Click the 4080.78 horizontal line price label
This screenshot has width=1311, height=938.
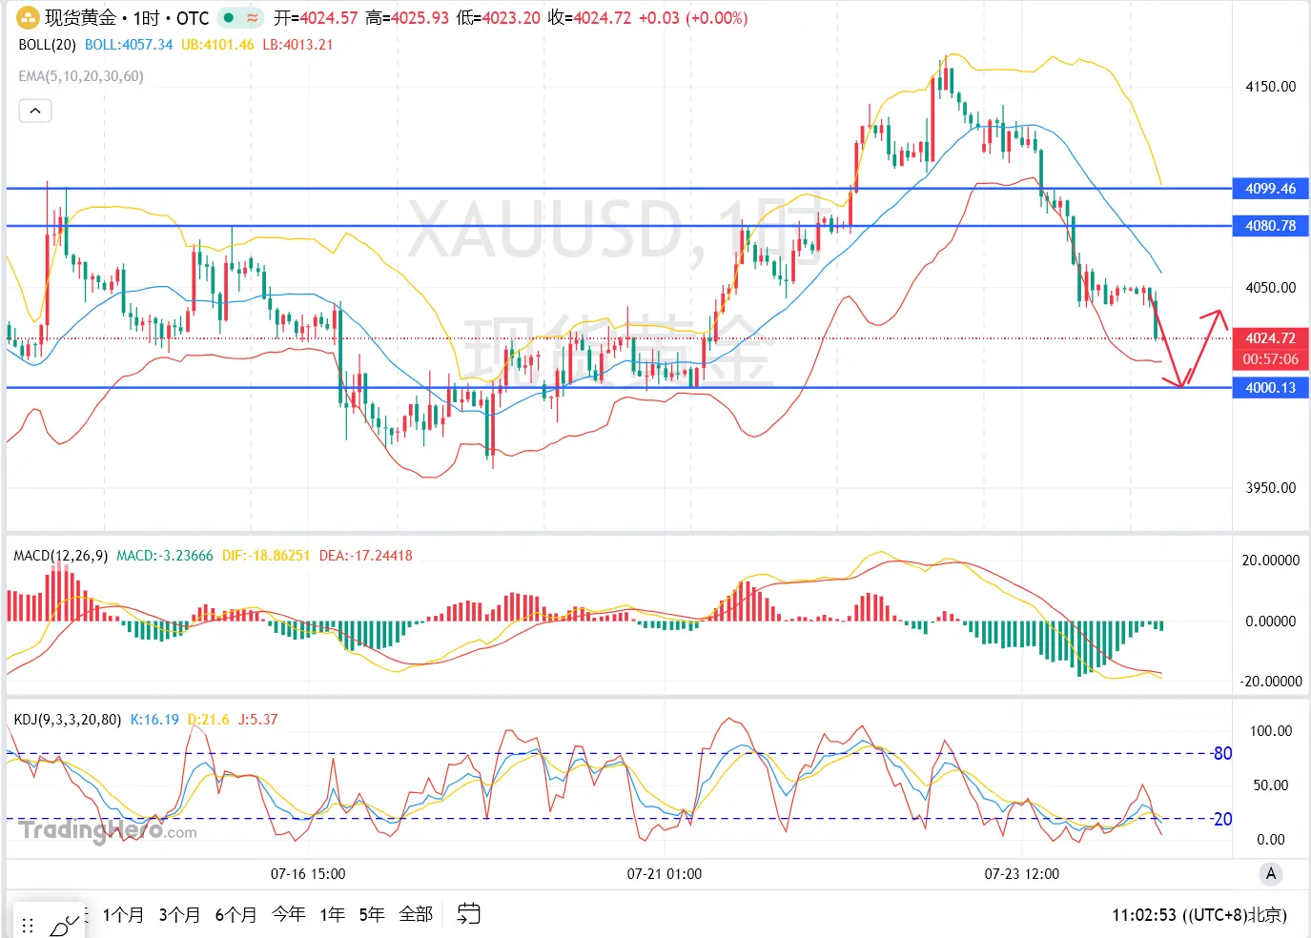pos(1270,226)
